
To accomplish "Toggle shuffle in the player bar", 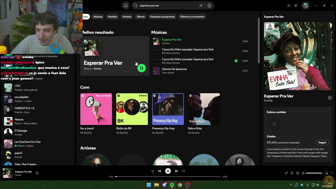I will click(153, 171).
